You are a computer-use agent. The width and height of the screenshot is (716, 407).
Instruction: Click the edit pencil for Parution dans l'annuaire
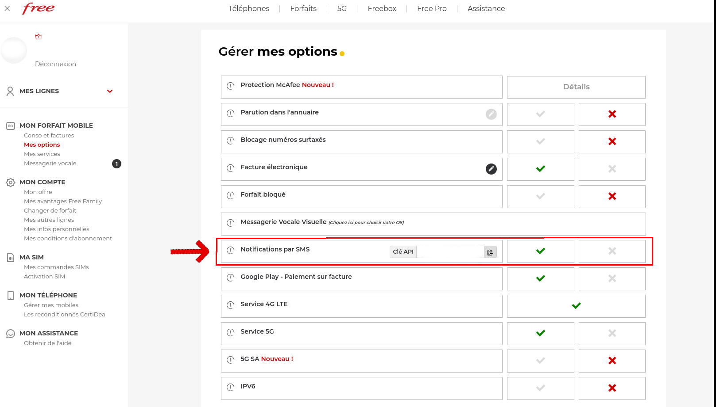tap(491, 114)
